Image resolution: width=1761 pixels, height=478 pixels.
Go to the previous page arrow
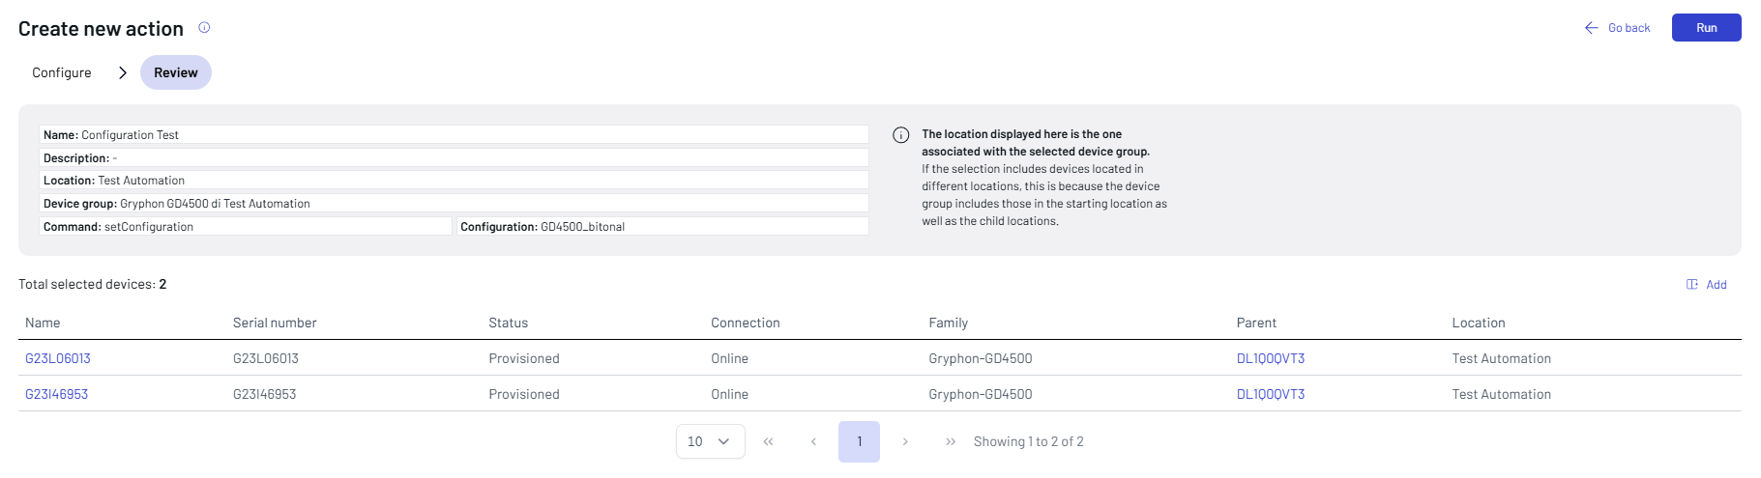pos(813,442)
